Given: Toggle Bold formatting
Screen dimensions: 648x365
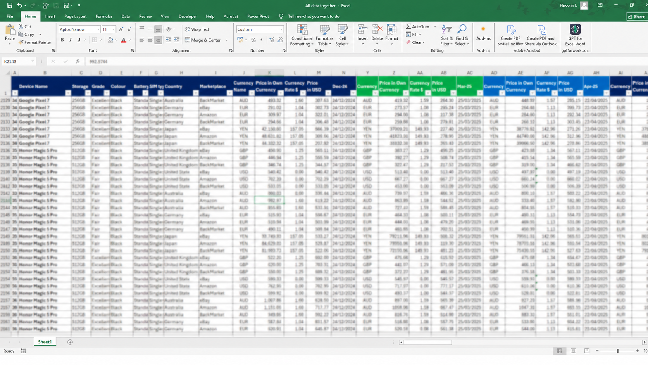Looking at the screenshot, I should (x=62, y=40).
